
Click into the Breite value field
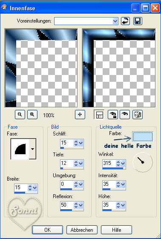pyautogui.click(x=21, y=187)
